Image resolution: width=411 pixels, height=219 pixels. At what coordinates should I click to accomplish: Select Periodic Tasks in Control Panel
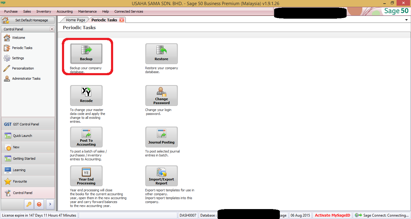[x=22, y=48]
